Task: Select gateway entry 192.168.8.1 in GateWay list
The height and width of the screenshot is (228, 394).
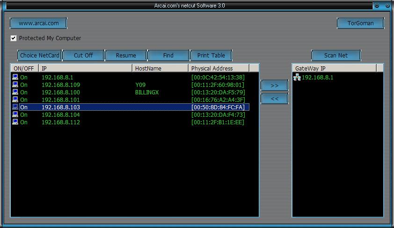Action: click(318, 77)
